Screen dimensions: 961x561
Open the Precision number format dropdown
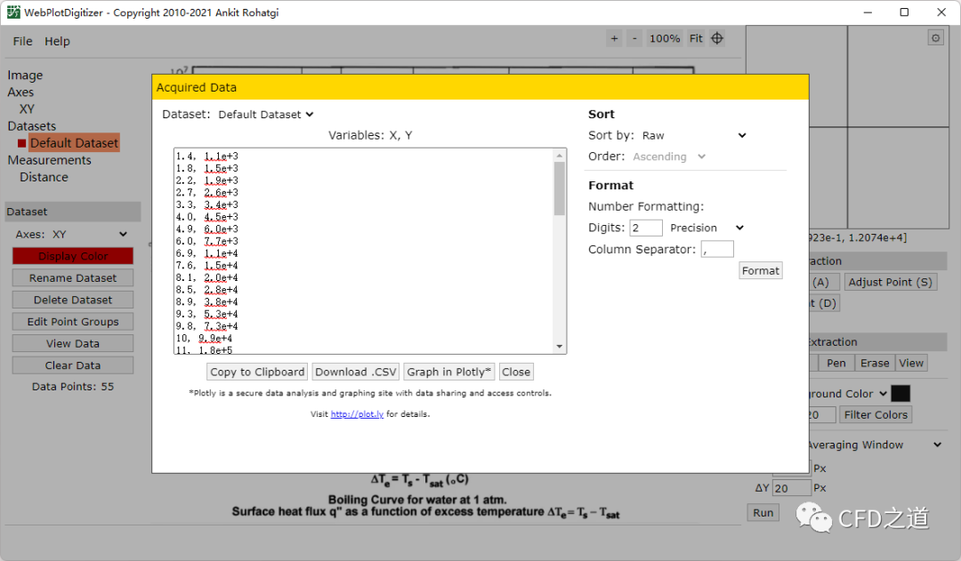point(707,228)
